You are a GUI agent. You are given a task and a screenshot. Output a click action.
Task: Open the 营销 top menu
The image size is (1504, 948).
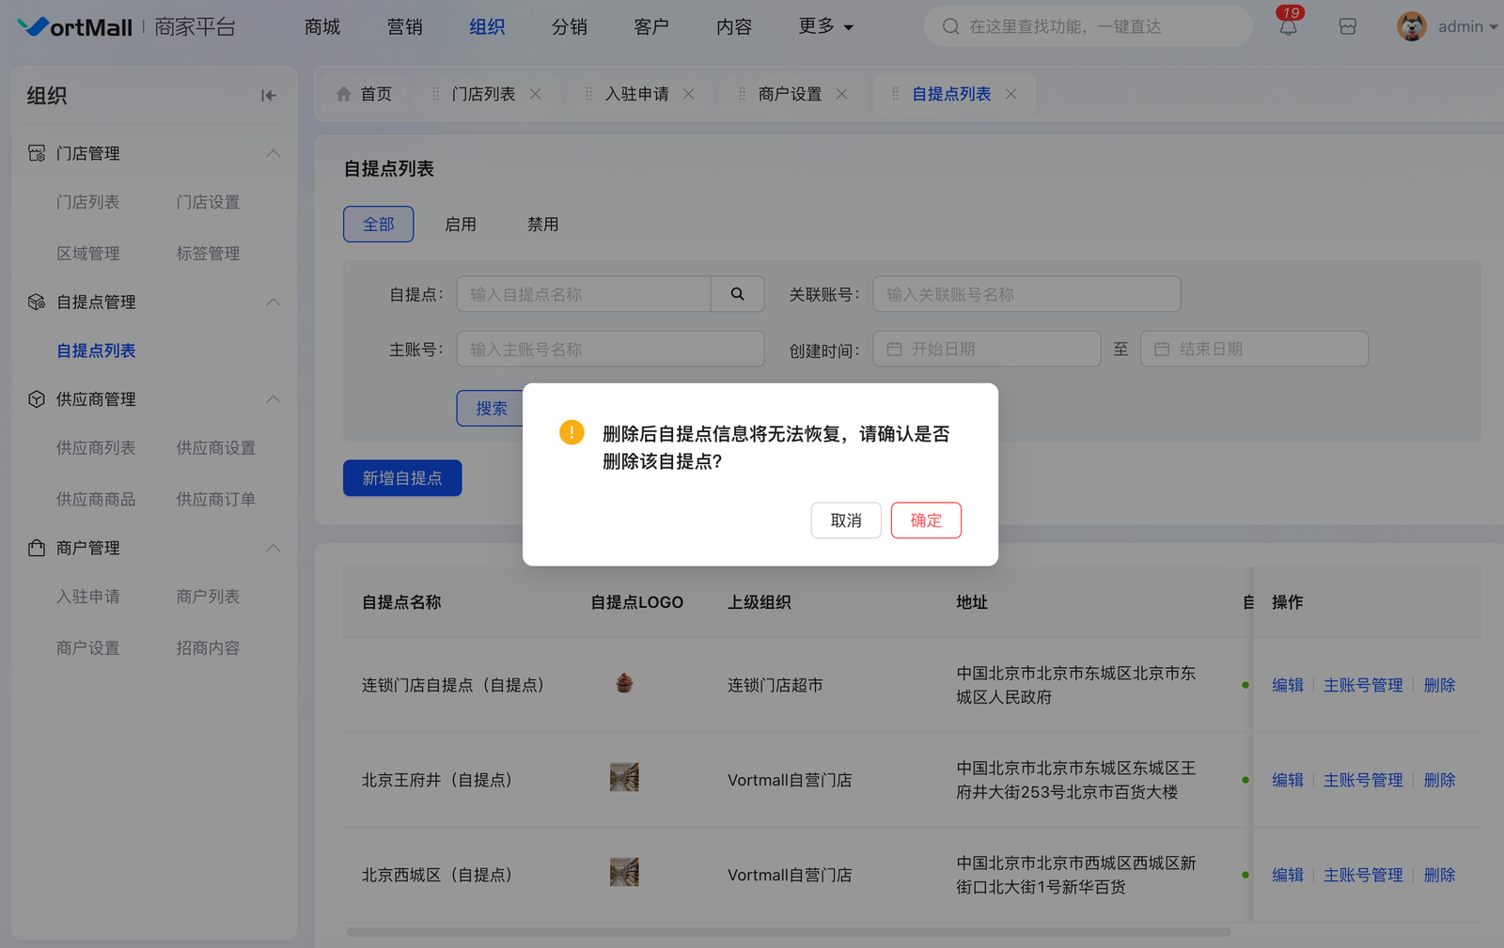404,27
